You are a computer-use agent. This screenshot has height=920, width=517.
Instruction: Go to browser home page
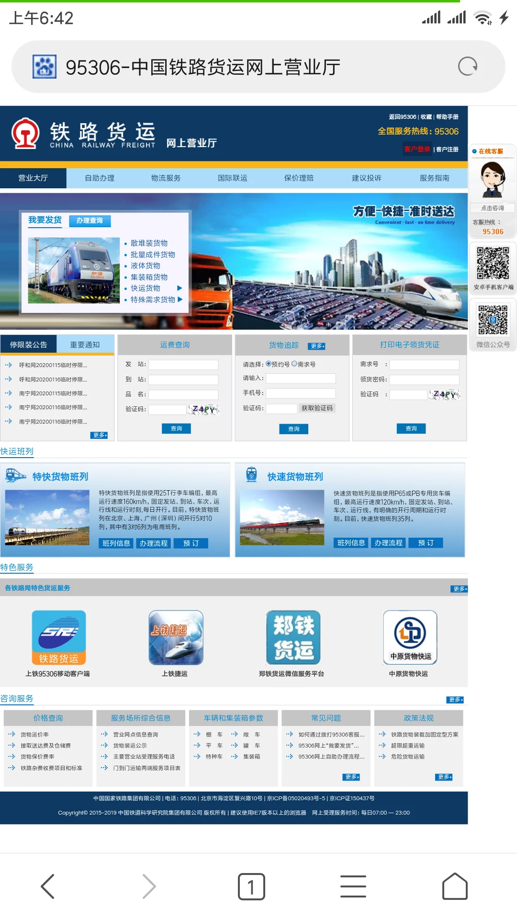click(x=455, y=886)
